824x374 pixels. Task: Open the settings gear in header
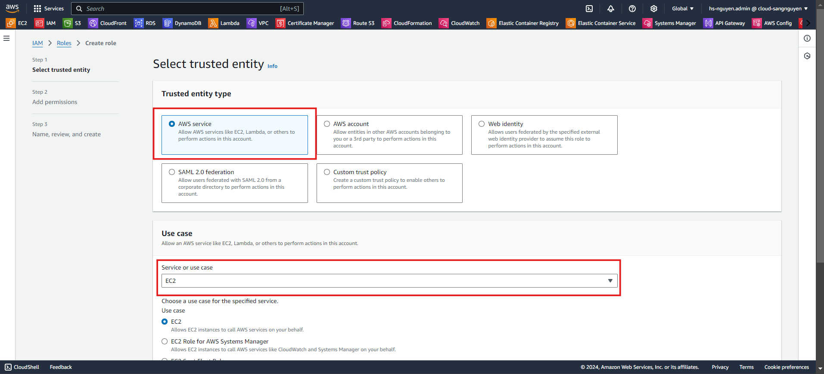click(654, 9)
